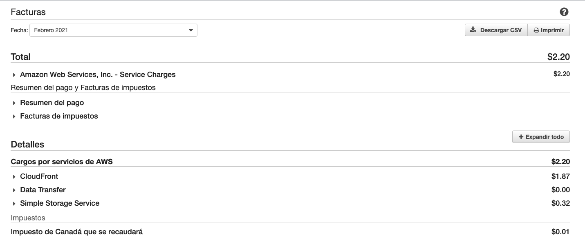585x244 pixels.
Task: Click the Facturas de impuestos label
Action: point(59,116)
